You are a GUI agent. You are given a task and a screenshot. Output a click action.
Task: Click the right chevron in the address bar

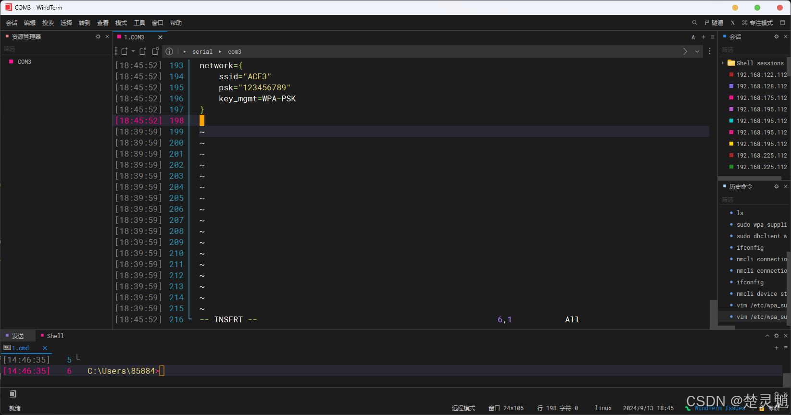tap(685, 51)
